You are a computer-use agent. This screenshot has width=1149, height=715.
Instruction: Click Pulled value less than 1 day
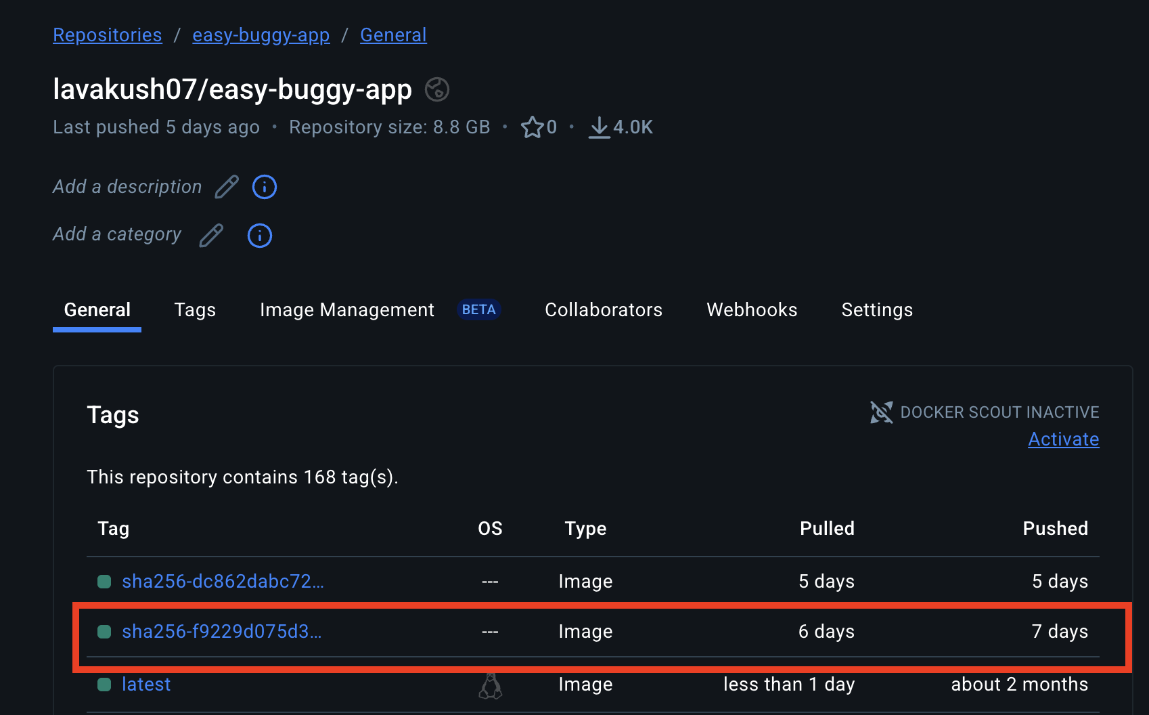click(x=789, y=685)
